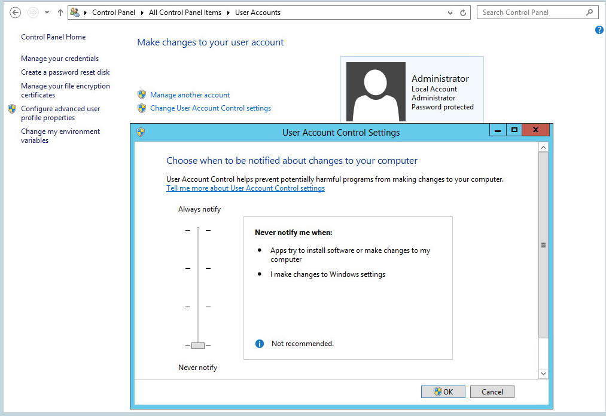
Task: Expand the address bar history dropdown
Action: click(x=450, y=13)
